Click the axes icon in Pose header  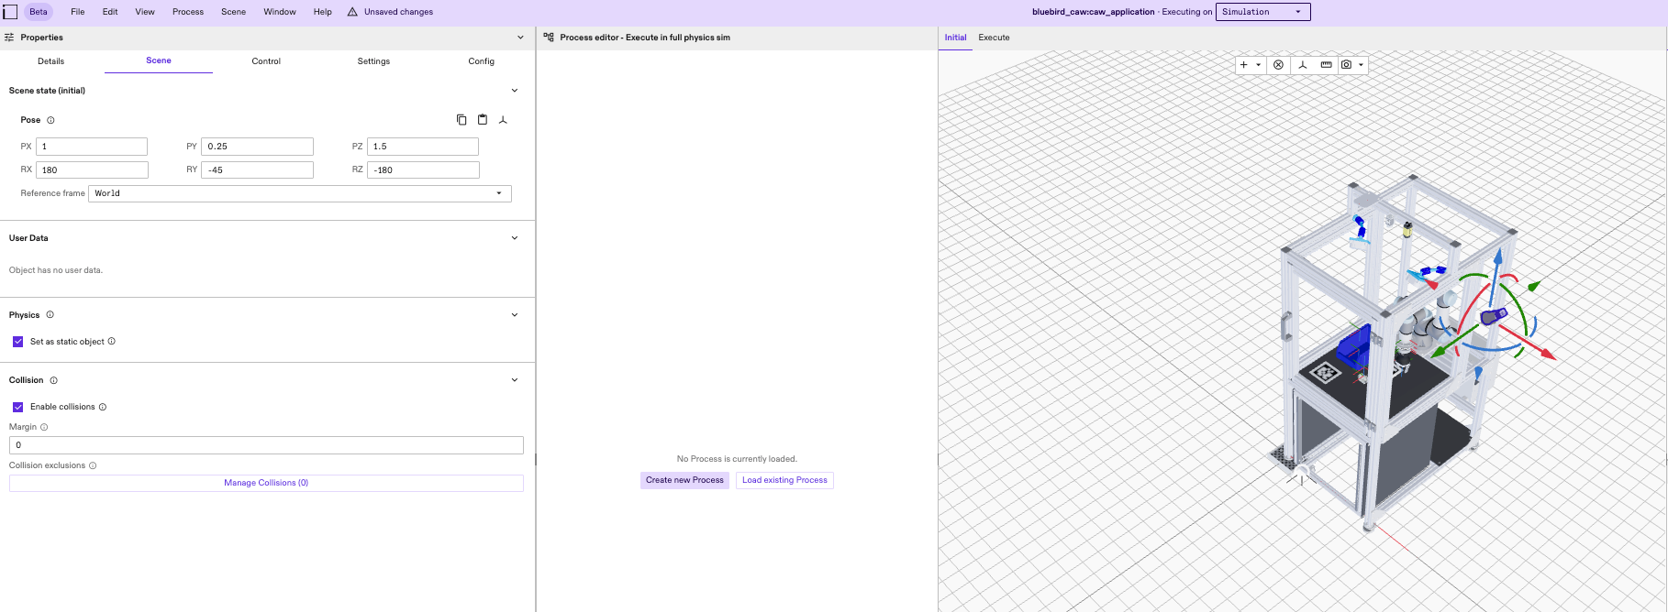(x=503, y=120)
